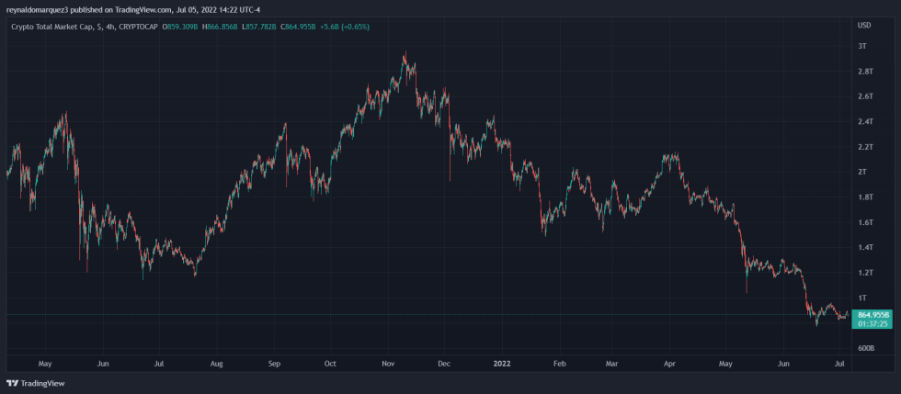Click the Nov time axis label
The width and height of the screenshot is (901, 394).
388,364
